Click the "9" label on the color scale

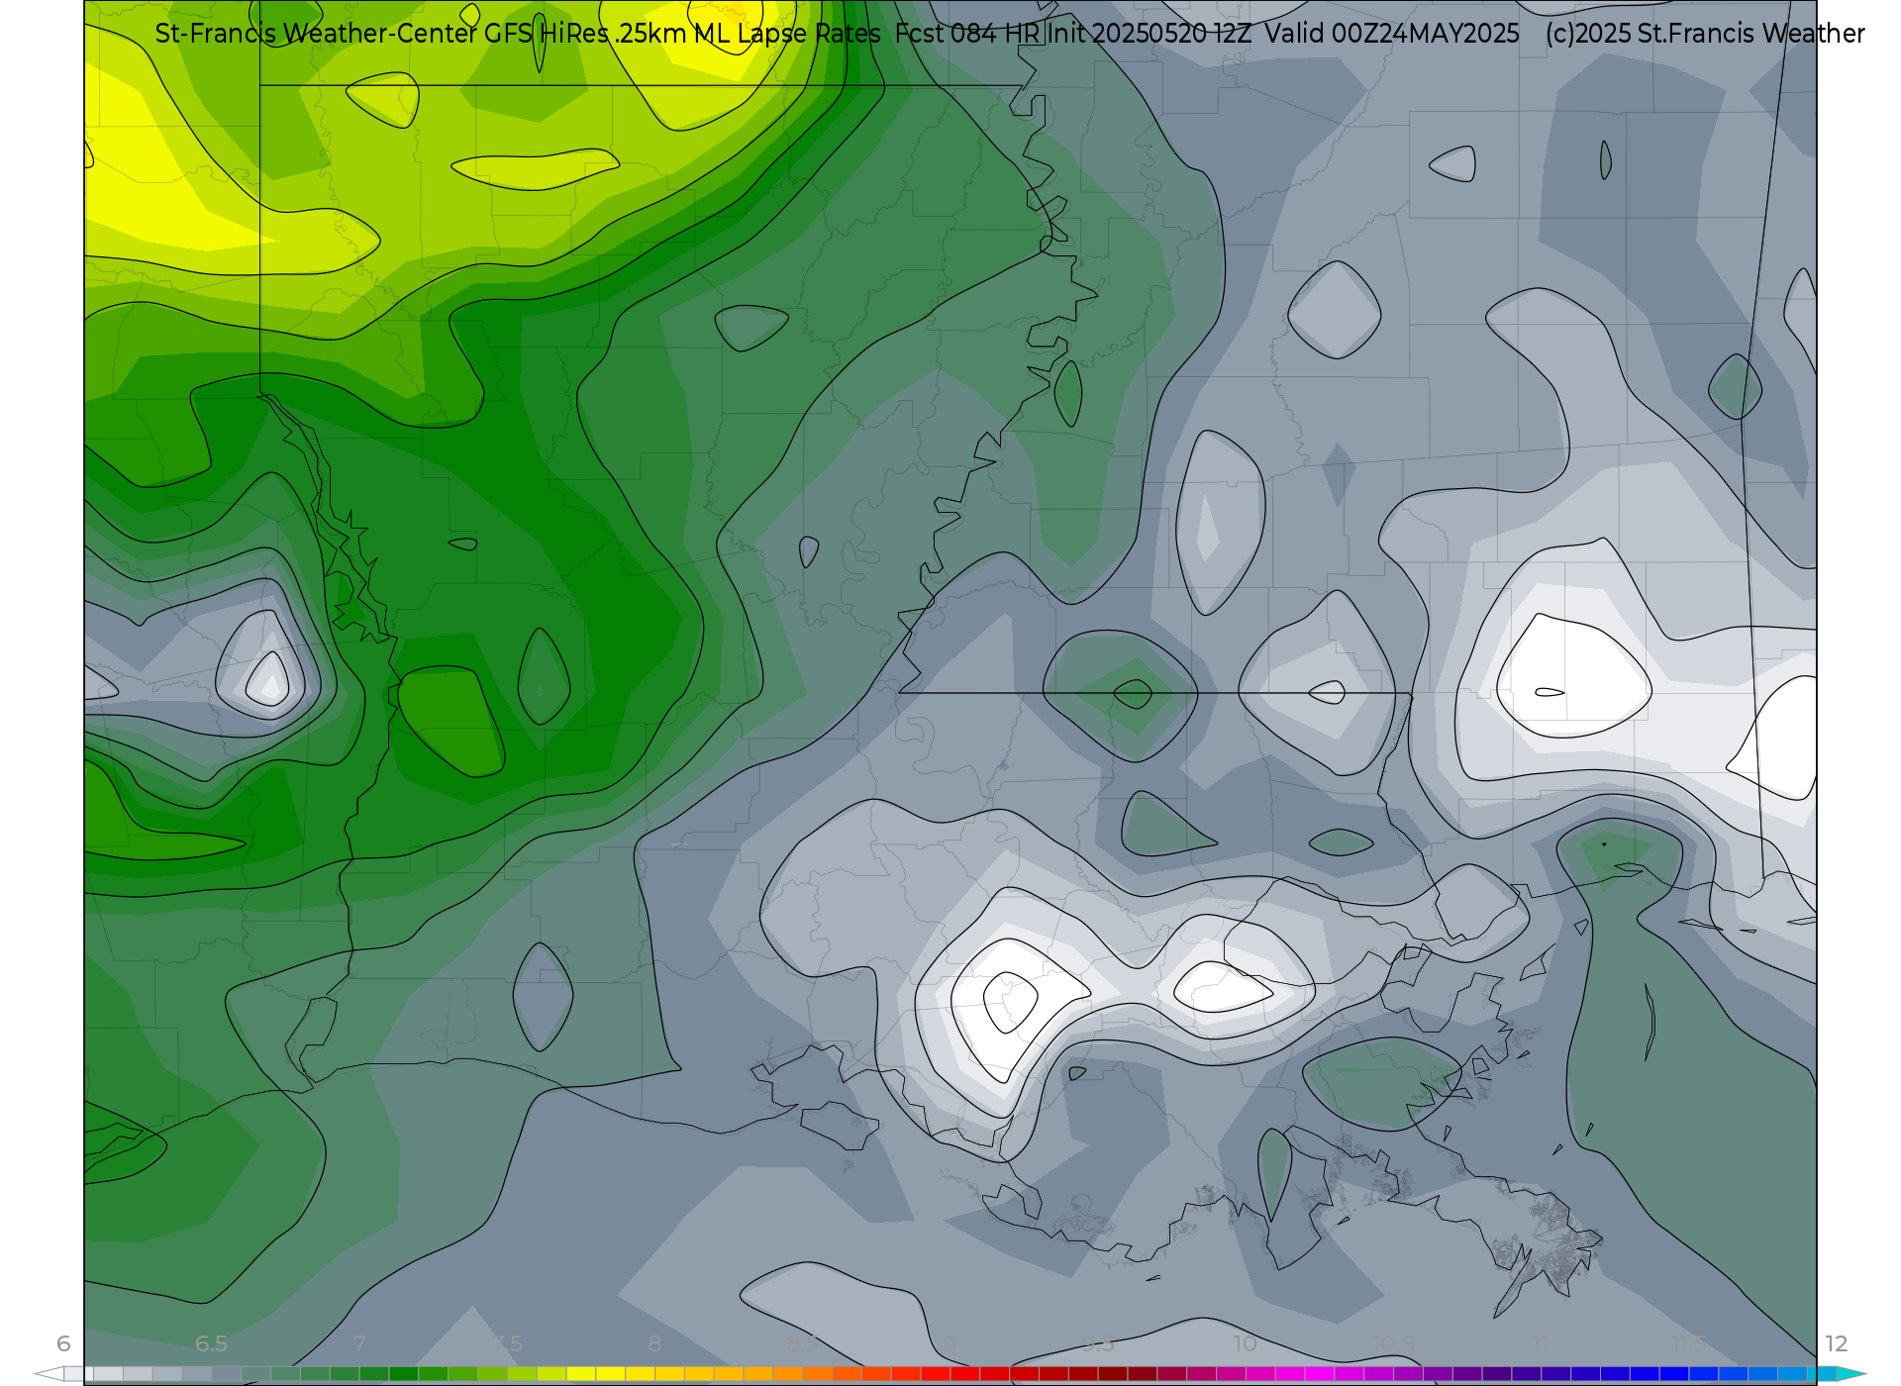coord(950,1343)
